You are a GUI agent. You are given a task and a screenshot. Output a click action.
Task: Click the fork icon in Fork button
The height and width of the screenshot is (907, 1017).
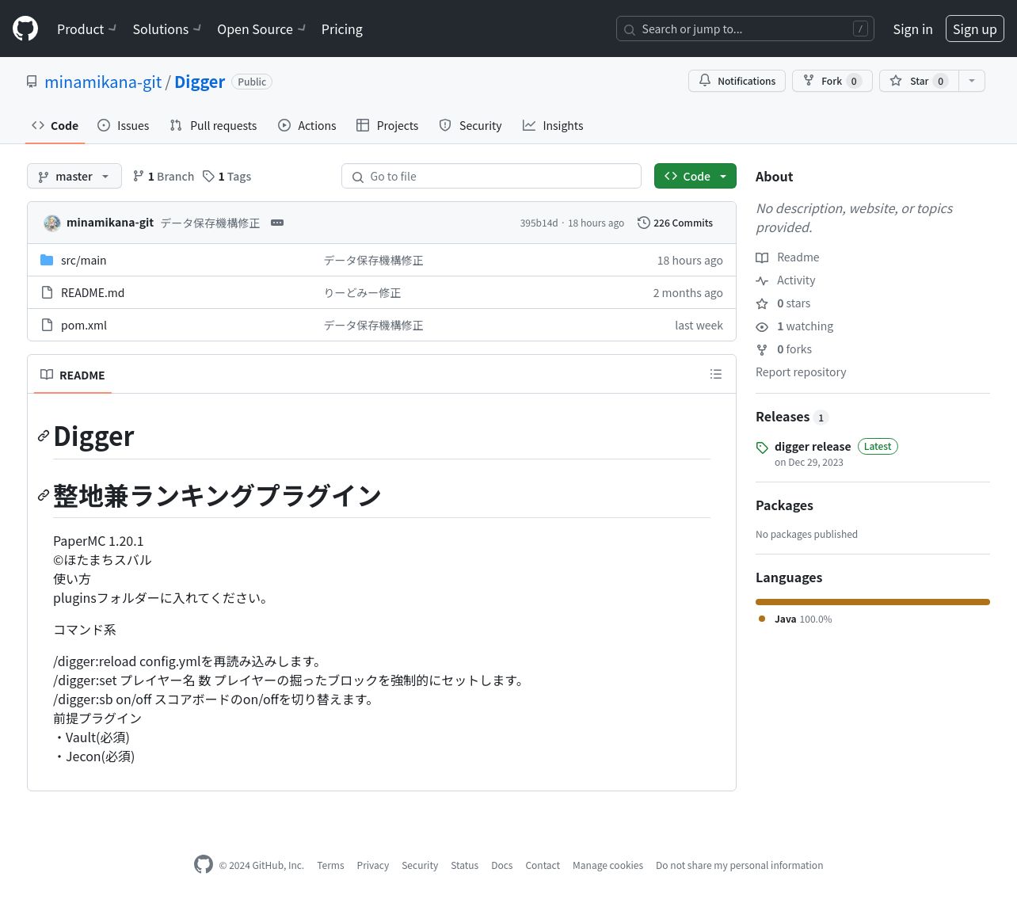tap(809, 81)
